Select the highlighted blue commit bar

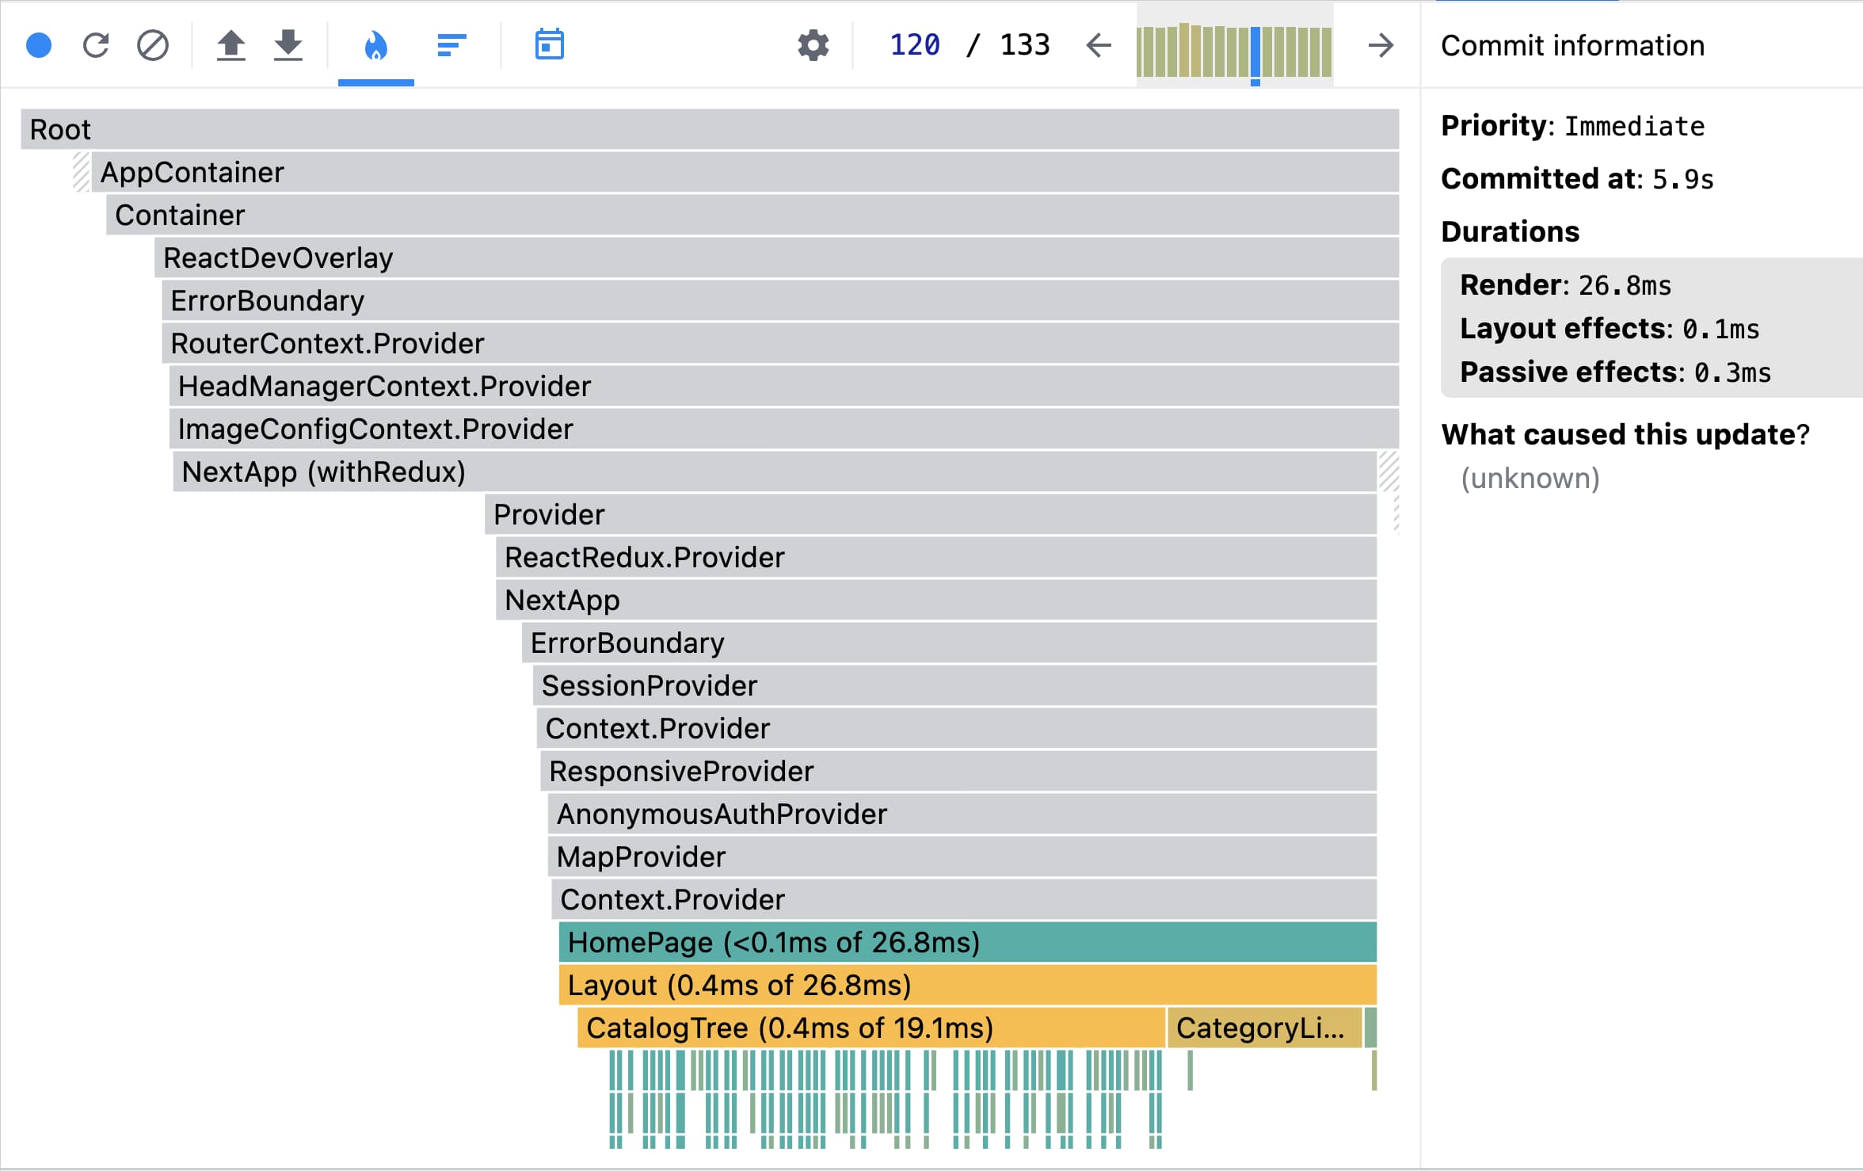[1255, 52]
